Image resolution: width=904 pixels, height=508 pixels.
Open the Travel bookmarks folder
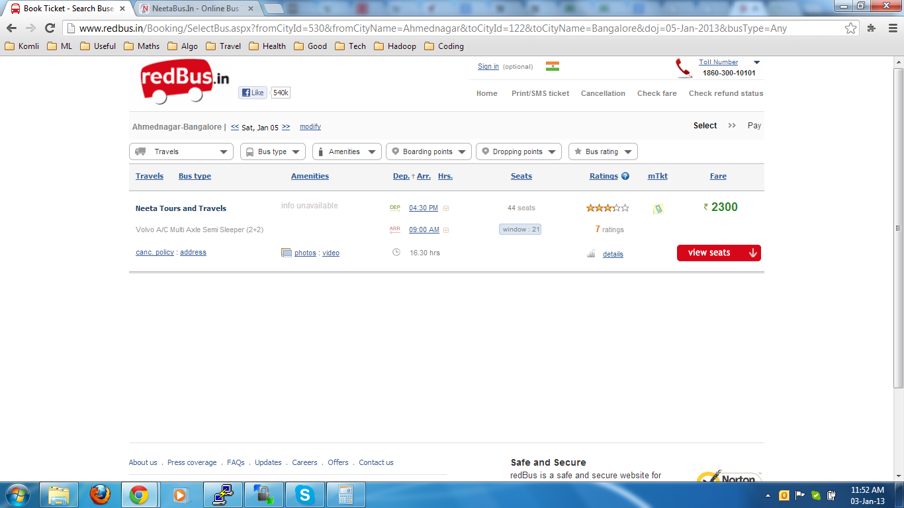[x=224, y=46]
